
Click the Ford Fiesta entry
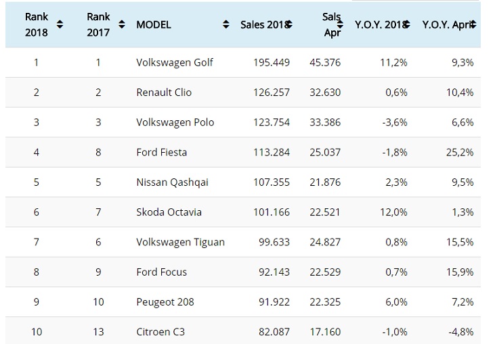click(163, 152)
